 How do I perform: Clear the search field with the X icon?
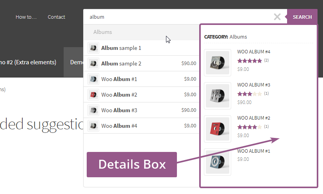277,17
